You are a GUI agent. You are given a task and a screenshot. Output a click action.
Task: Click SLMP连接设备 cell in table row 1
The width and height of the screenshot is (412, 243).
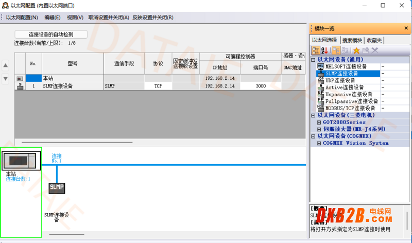[x=73, y=86]
